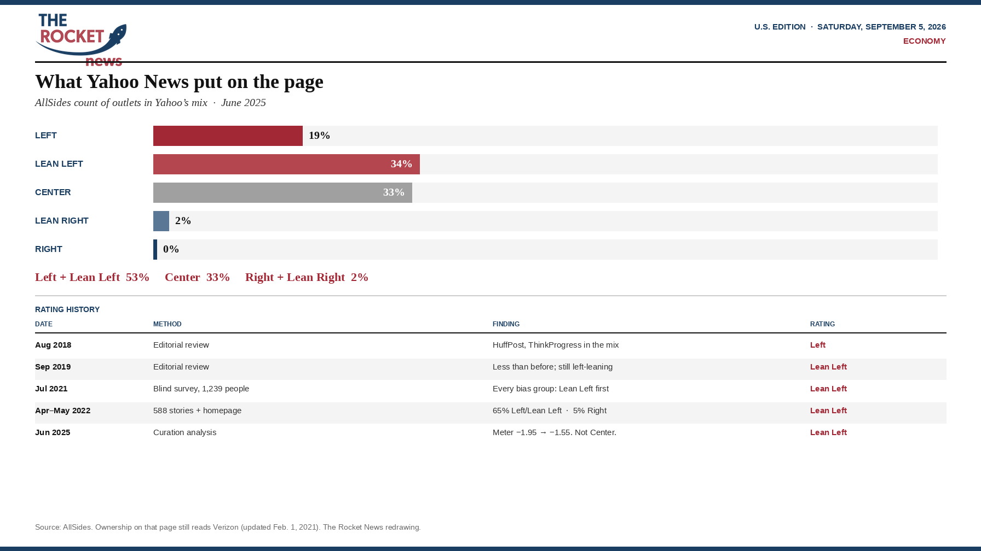981x551 pixels.
Task: Click headline What Yahoo News put on the page
Action: click(x=179, y=81)
